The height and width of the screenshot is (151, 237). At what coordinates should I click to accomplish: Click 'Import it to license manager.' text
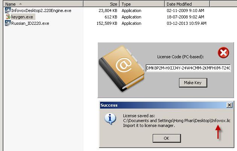[x=149, y=125]
